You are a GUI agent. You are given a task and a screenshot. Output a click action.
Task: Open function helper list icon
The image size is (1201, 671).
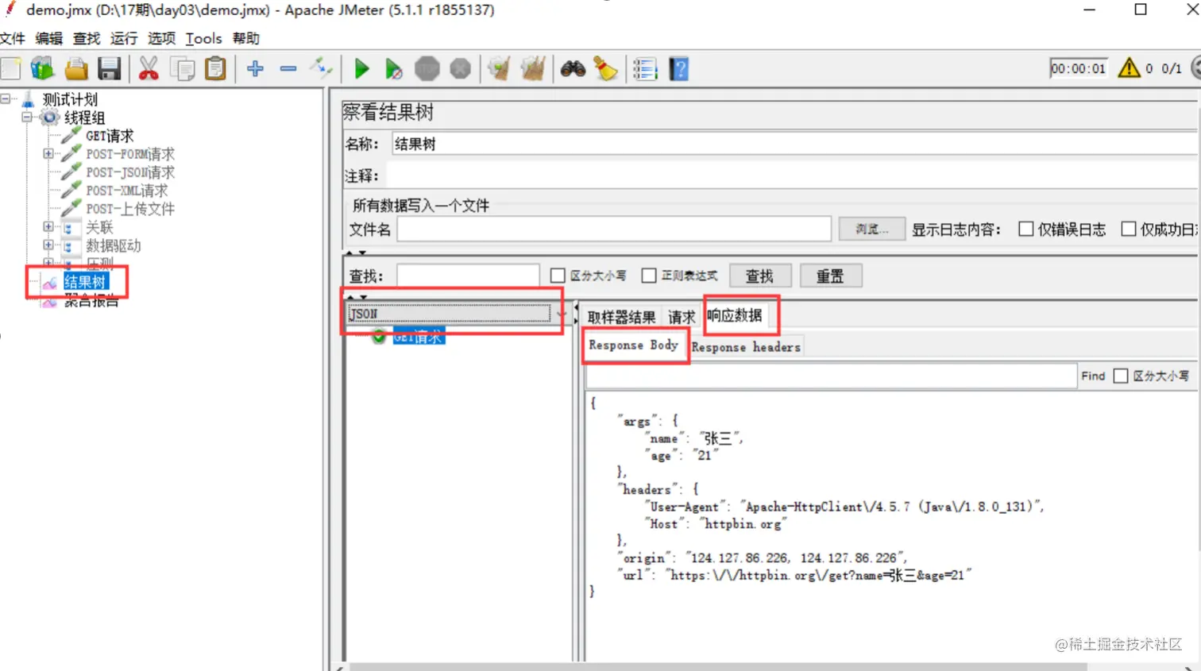[x=645, y=69]
